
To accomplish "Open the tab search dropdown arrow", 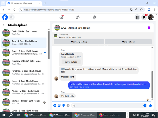I will (x=3, y=3).
